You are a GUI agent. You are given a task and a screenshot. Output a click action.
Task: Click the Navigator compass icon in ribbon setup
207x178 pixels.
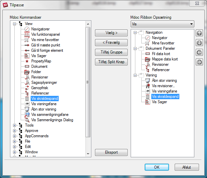point(148,38)
